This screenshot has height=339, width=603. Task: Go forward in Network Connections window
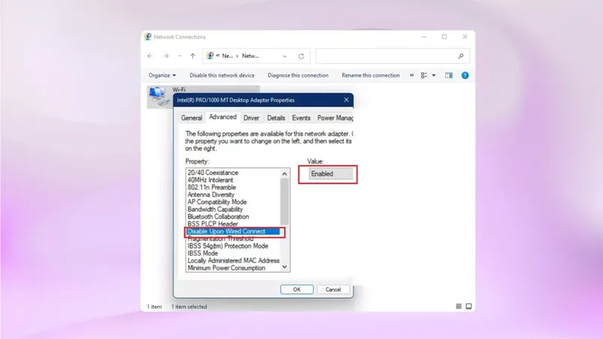pyautogui.click(x=166, y=56)
